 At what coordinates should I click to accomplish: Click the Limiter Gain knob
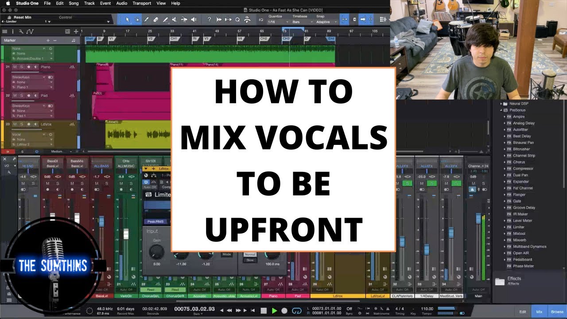[156, 251]
